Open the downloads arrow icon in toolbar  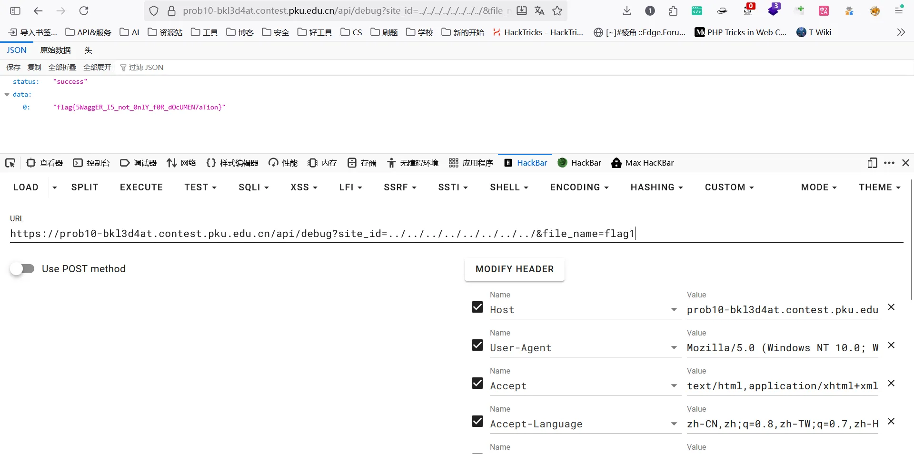point(627,11)
